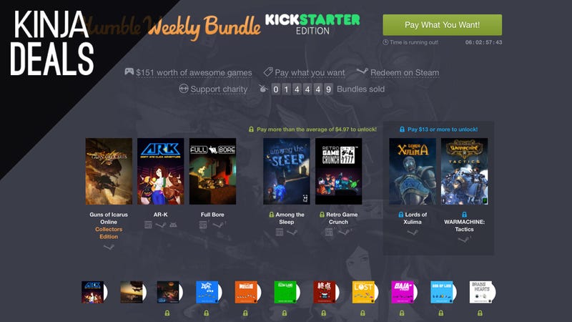Open Retro Game Crunch cover art
Viewport: 572px width, 322px height.
(338, 171)
